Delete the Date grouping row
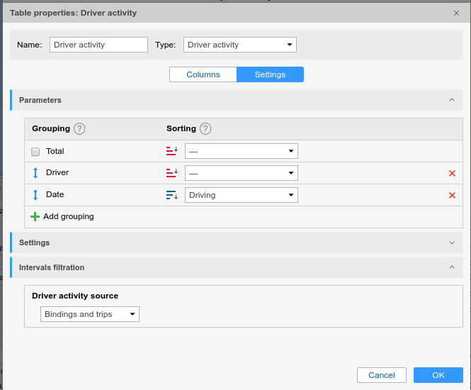The image size is (471, 390). 452,196
